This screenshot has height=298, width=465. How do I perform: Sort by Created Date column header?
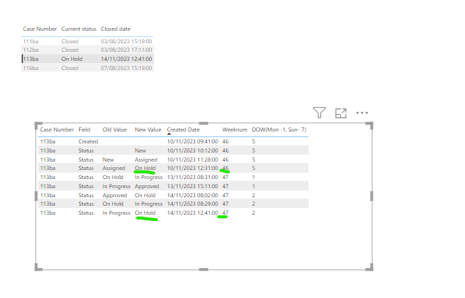(x=183, y=129)
